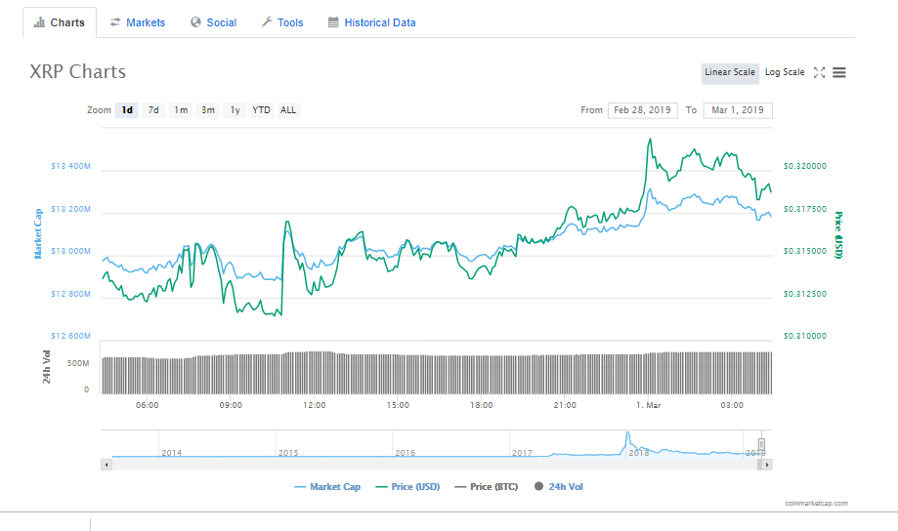Set zoom range to YTD
This screenshot has height=531, width=898.
click(x=261, y=110)
